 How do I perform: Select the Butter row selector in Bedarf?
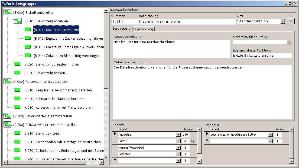(x=115, y=141)
